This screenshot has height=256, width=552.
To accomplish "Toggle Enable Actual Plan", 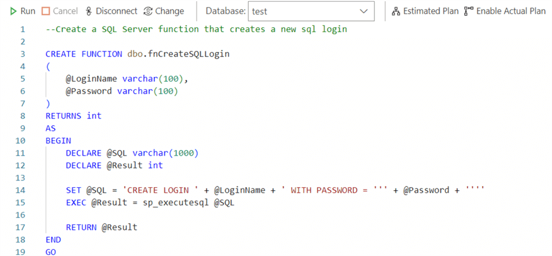I will point(504,11).
